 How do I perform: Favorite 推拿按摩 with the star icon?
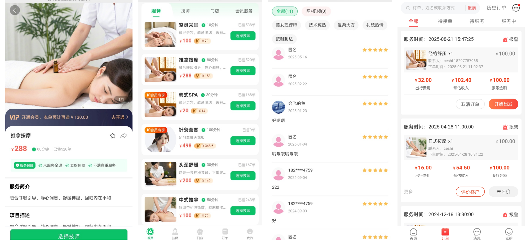(x=113, y=136)
